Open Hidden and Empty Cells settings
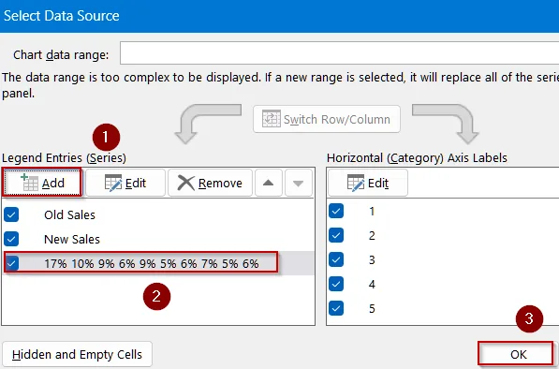This screenshot has width=559, height=369. [77, 354]
